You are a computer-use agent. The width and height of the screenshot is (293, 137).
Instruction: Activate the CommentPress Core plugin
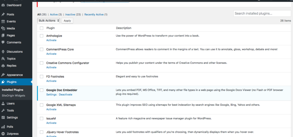(51, 54)
